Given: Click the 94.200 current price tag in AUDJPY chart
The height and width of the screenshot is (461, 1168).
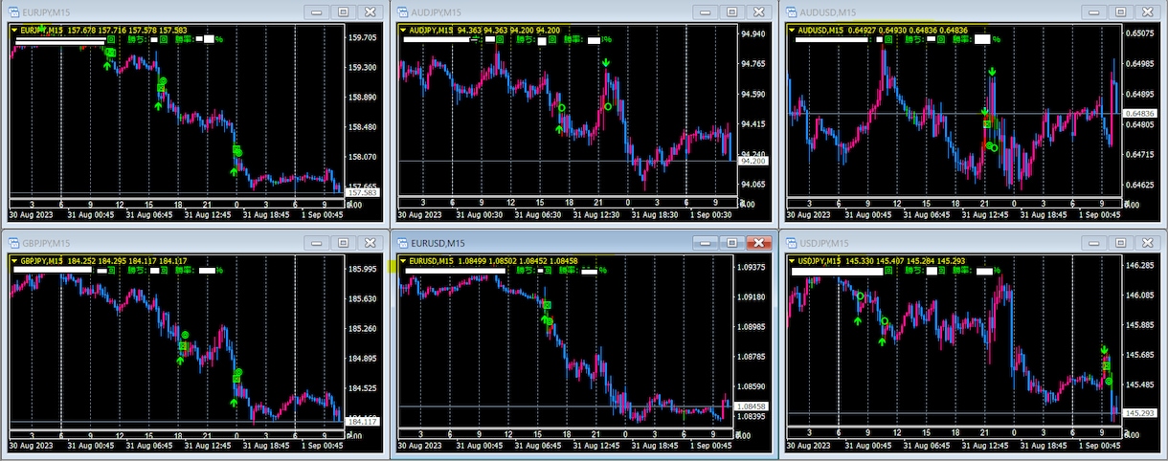Looking at the screenshot, I should tap(752, 161).
